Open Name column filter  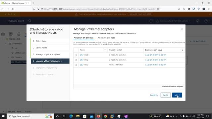click(105, 50)
